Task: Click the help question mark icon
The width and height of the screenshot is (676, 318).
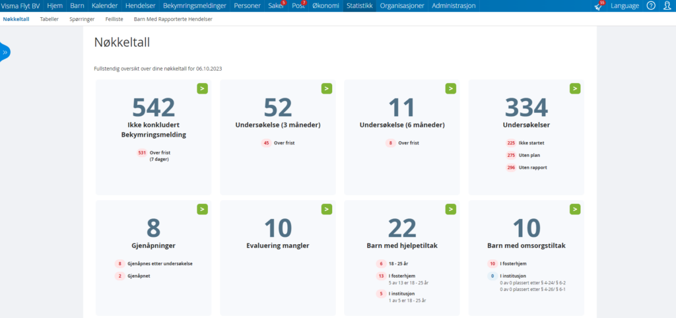Action: pos(651,6)
